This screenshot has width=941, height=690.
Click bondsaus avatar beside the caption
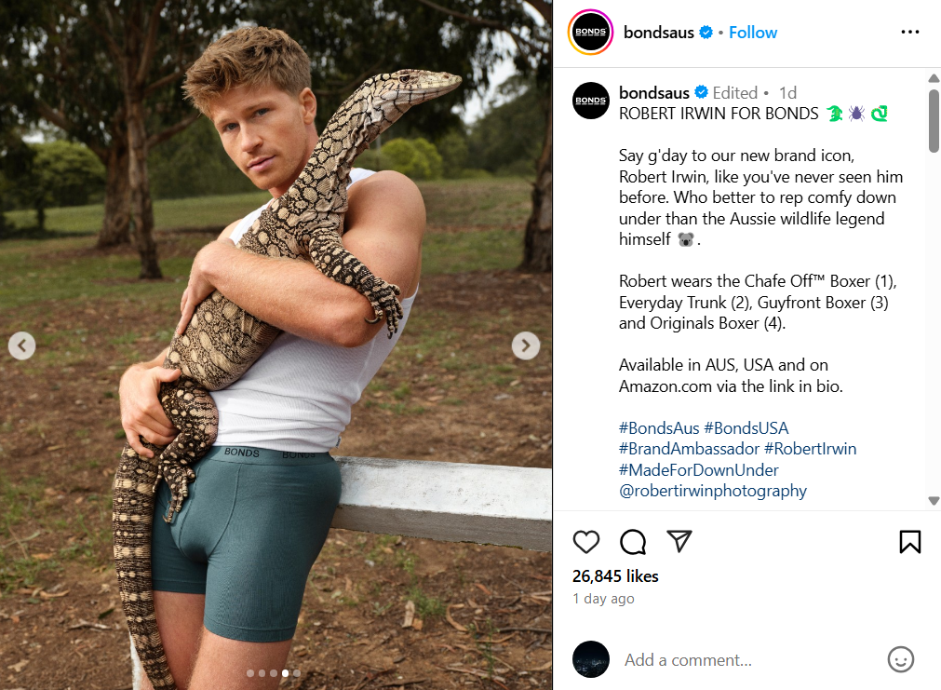[590, 101]
